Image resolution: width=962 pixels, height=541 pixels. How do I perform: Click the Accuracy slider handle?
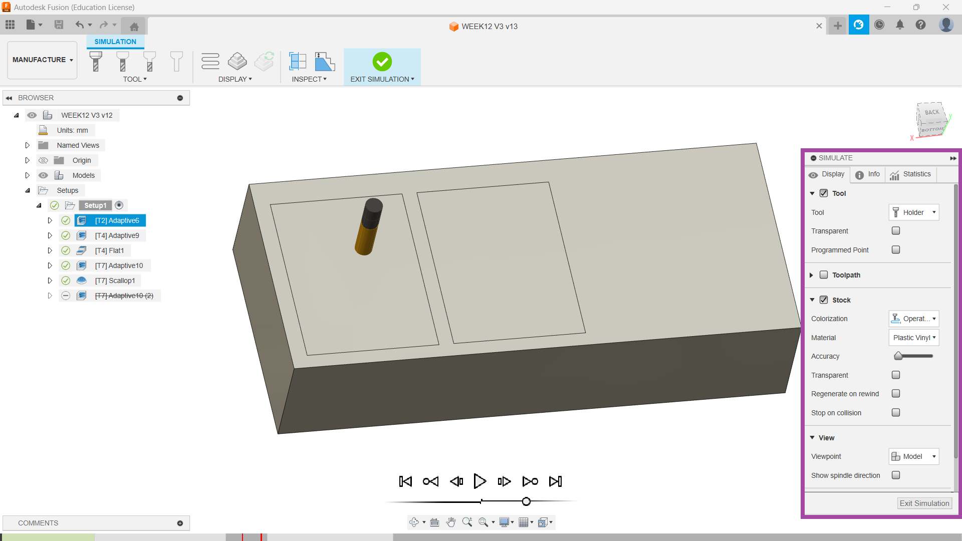[x=898, y=356]
